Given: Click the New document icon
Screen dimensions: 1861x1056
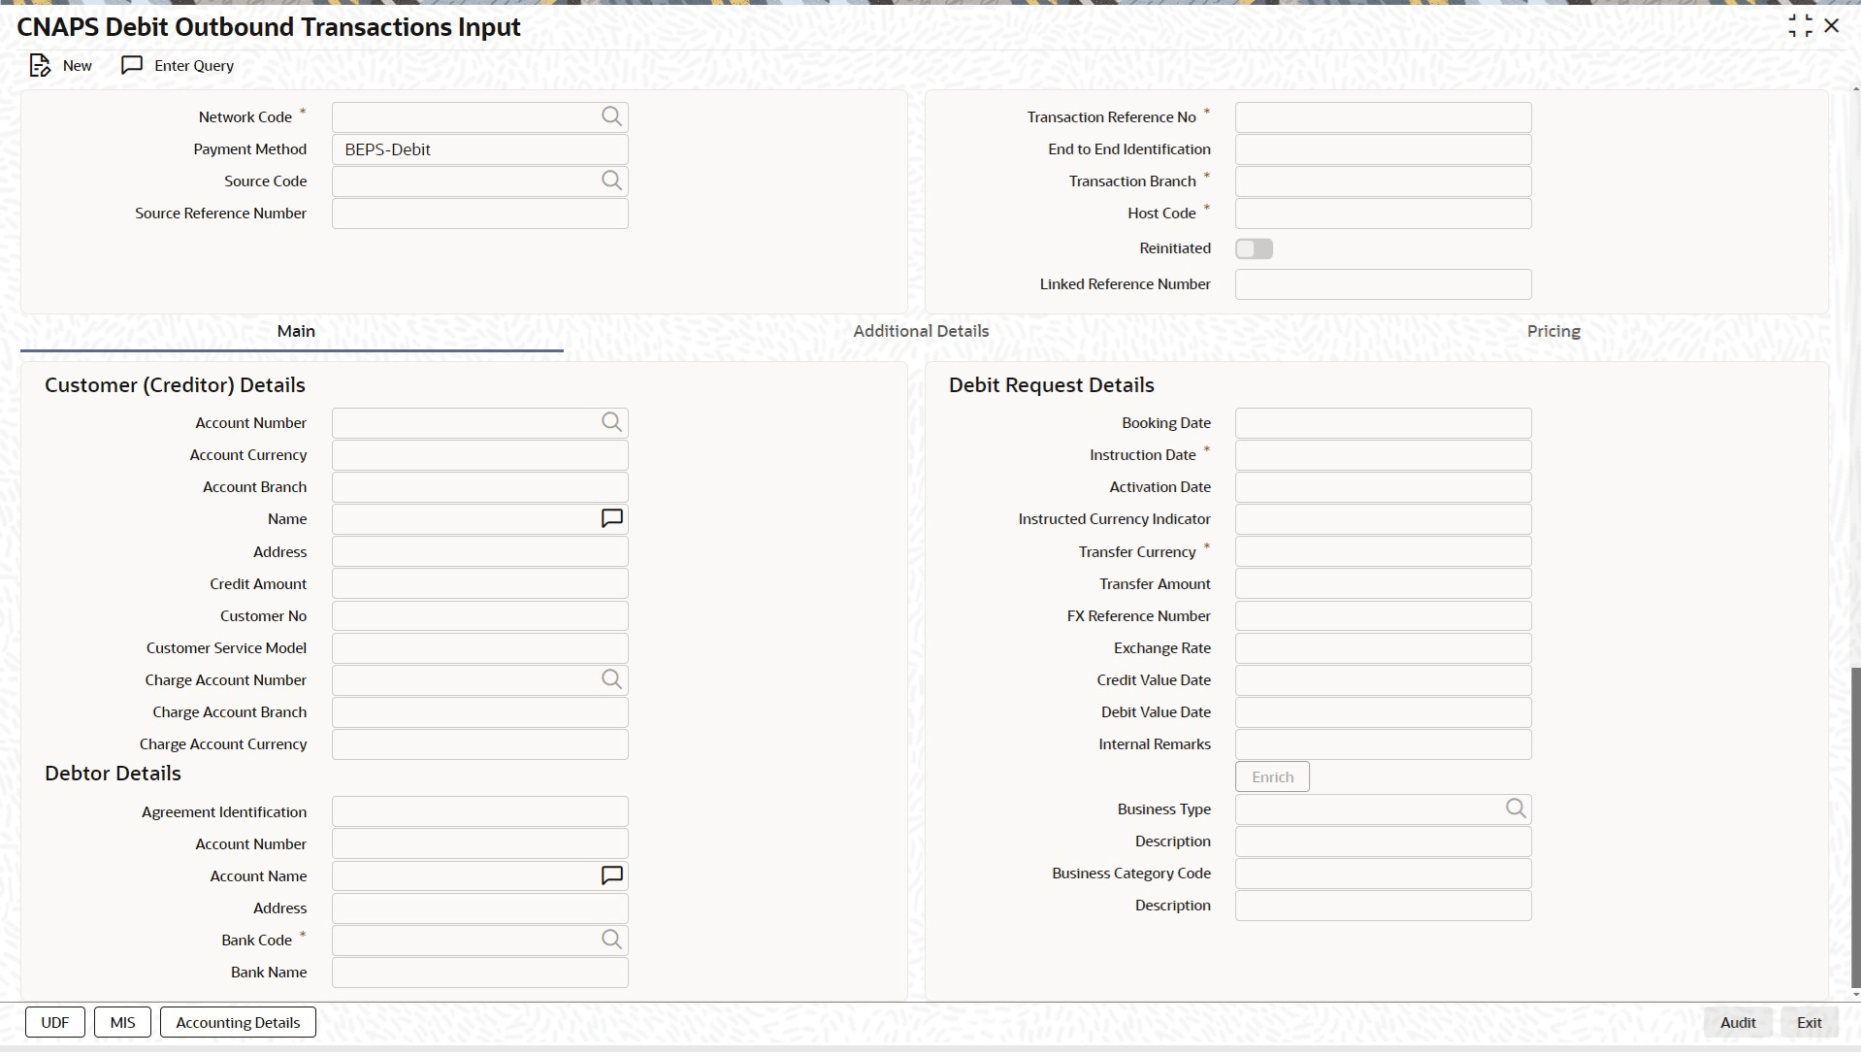Looking at the screenshot, I should pos(40,66).
